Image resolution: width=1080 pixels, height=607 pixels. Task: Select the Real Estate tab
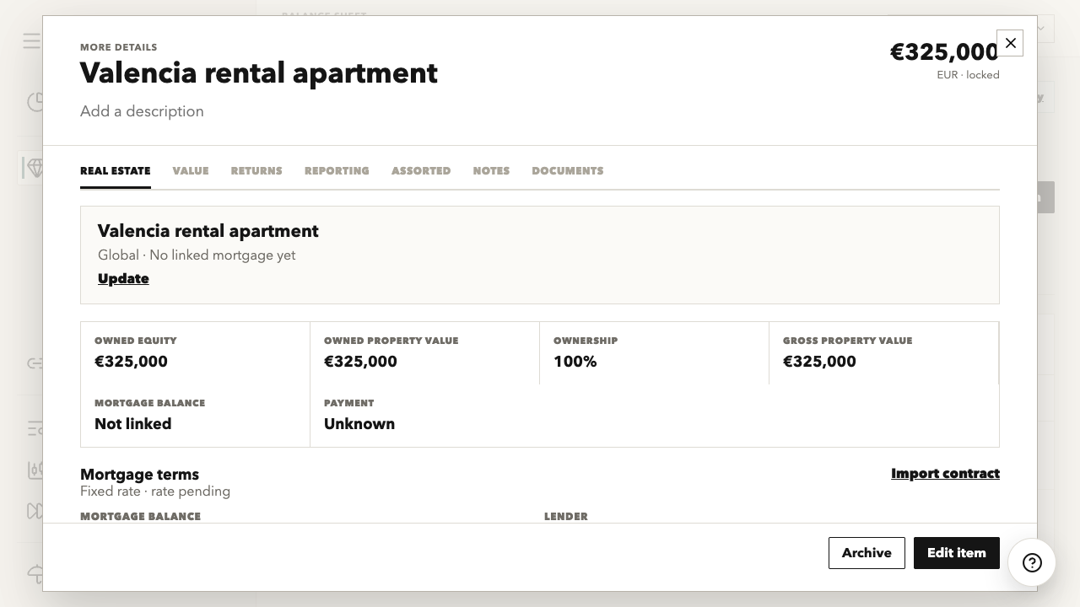116,171
